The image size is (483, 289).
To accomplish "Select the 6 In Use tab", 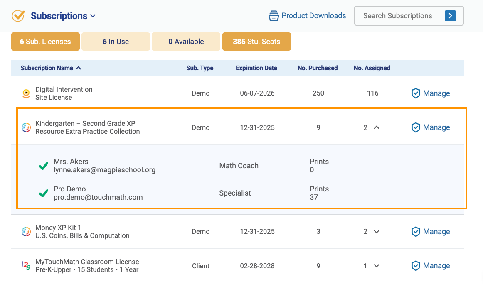I will tap(116, 42).
